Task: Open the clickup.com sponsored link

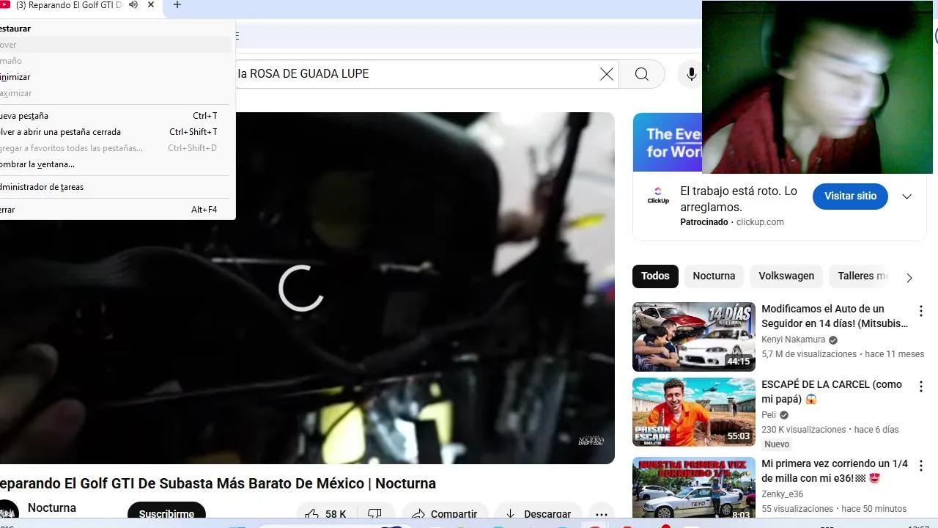Action: [760, 222]
